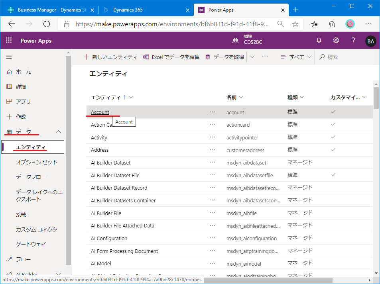Open the help question mark icon

coord(353,41)
